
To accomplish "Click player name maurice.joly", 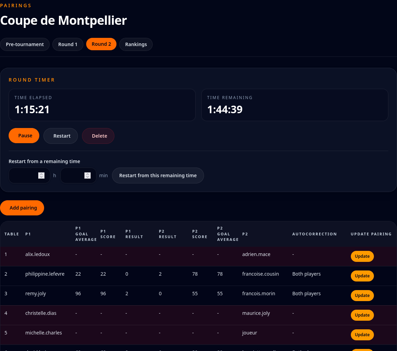I will (x=256, y=313).
